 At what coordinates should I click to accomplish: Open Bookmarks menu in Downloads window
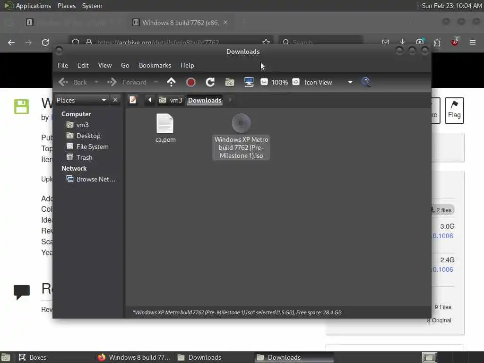coord(155,65)
